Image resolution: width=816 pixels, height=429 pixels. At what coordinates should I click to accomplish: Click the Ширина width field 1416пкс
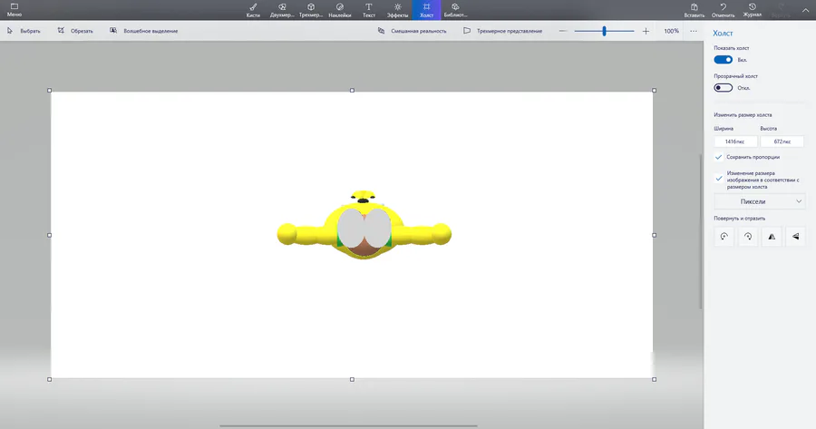point(734,141)
